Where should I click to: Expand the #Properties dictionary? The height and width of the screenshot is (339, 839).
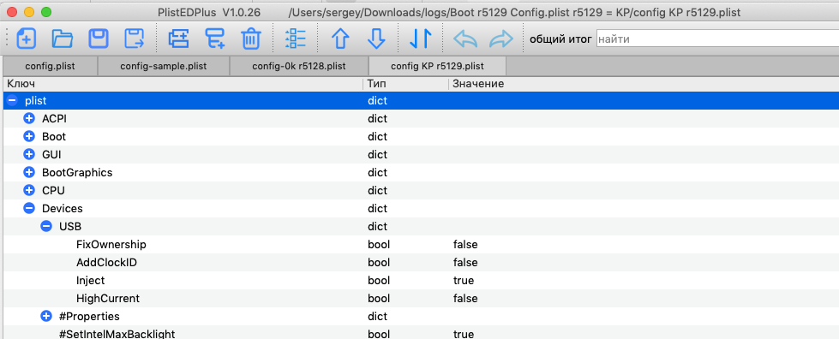46,317
